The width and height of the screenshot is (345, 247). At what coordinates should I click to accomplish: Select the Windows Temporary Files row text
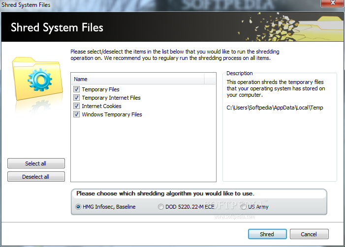pos(112,114)
